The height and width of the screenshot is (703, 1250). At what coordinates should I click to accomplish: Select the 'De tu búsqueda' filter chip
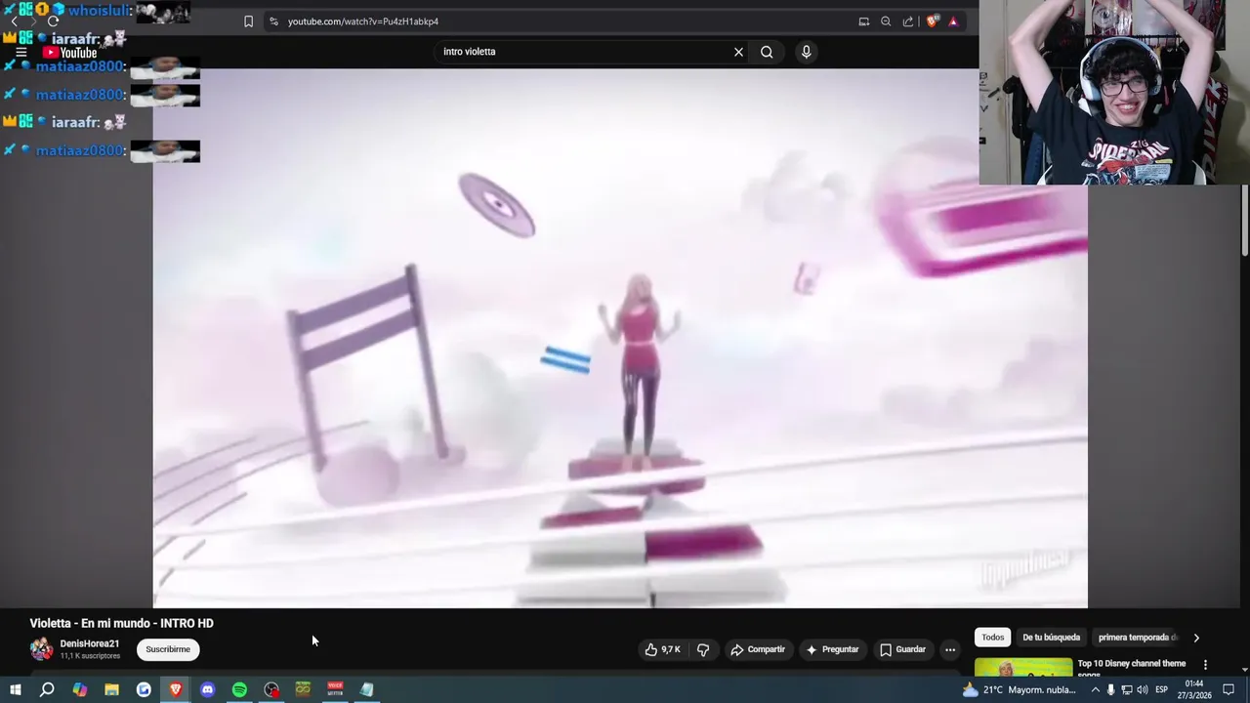click(1052, 638)
